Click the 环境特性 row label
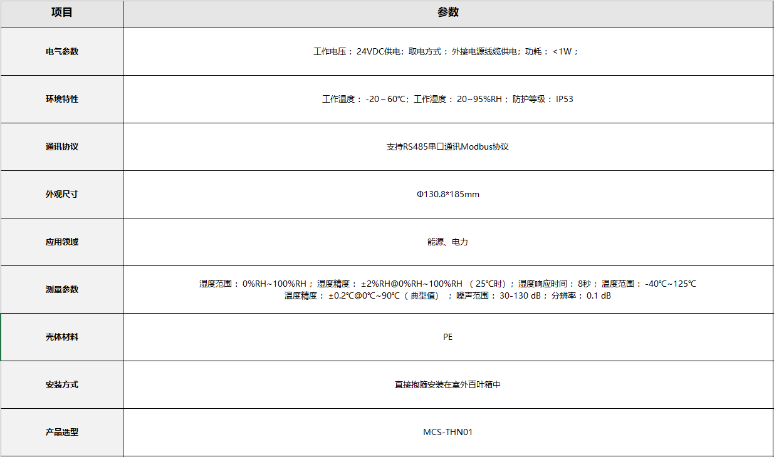The image size is (774, 457). coord(61,99)
